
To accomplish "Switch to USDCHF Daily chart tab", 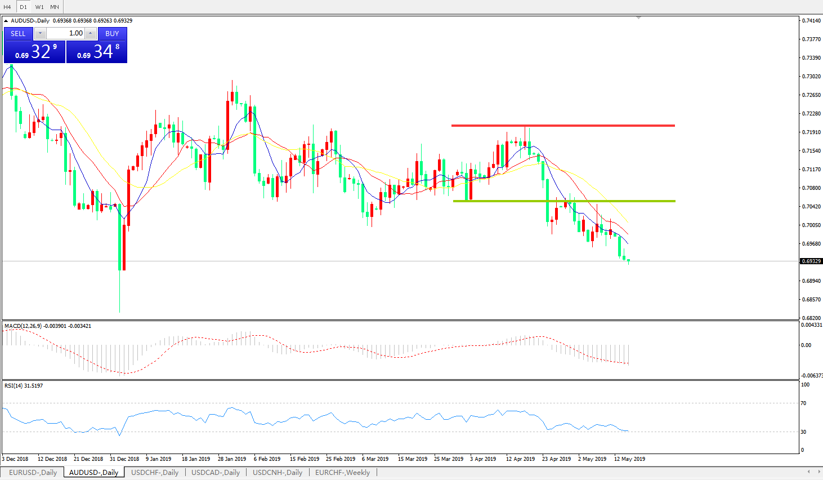I will pyautogui.click(x=155, y=473).
